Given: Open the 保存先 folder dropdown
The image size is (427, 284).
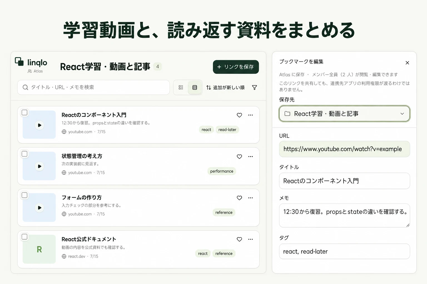Looking at the screenshot, I should pyautogui.click(x=344, y=114).
